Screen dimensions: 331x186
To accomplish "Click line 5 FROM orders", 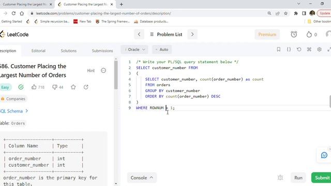I will 158,85.
